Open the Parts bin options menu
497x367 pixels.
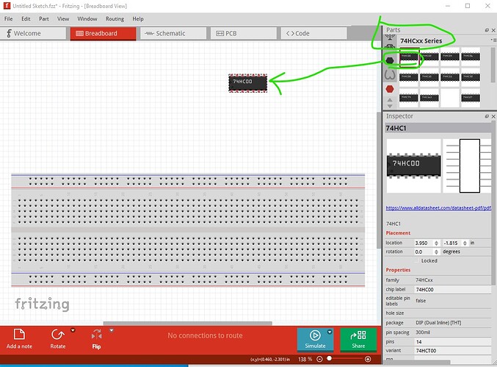tap(493, 40)
